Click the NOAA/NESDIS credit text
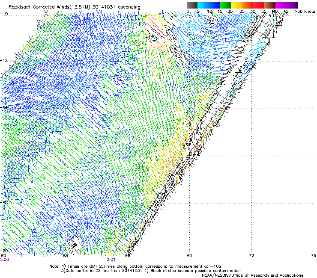317x278 pixels. 252,275
